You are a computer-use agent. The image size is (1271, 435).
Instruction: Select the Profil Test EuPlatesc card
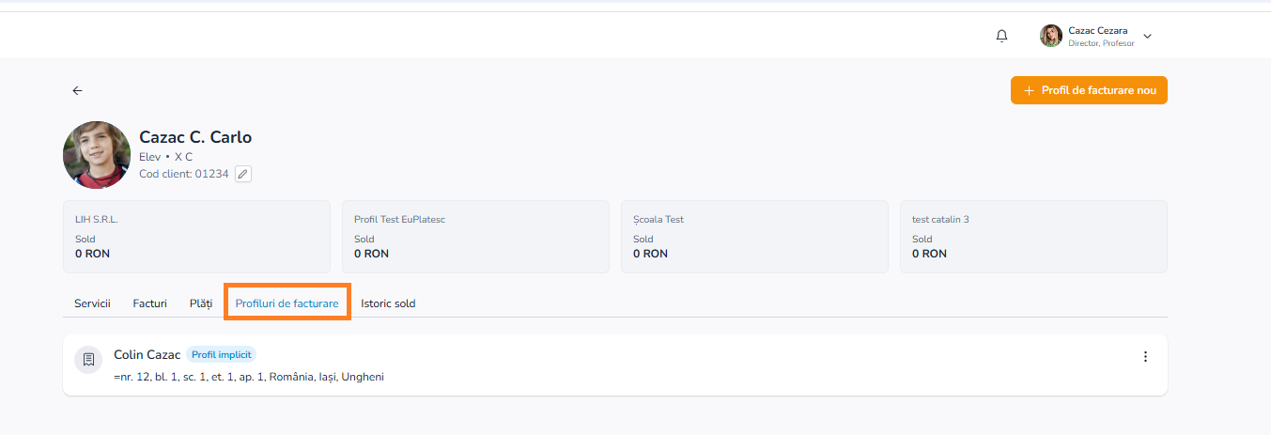475,237
